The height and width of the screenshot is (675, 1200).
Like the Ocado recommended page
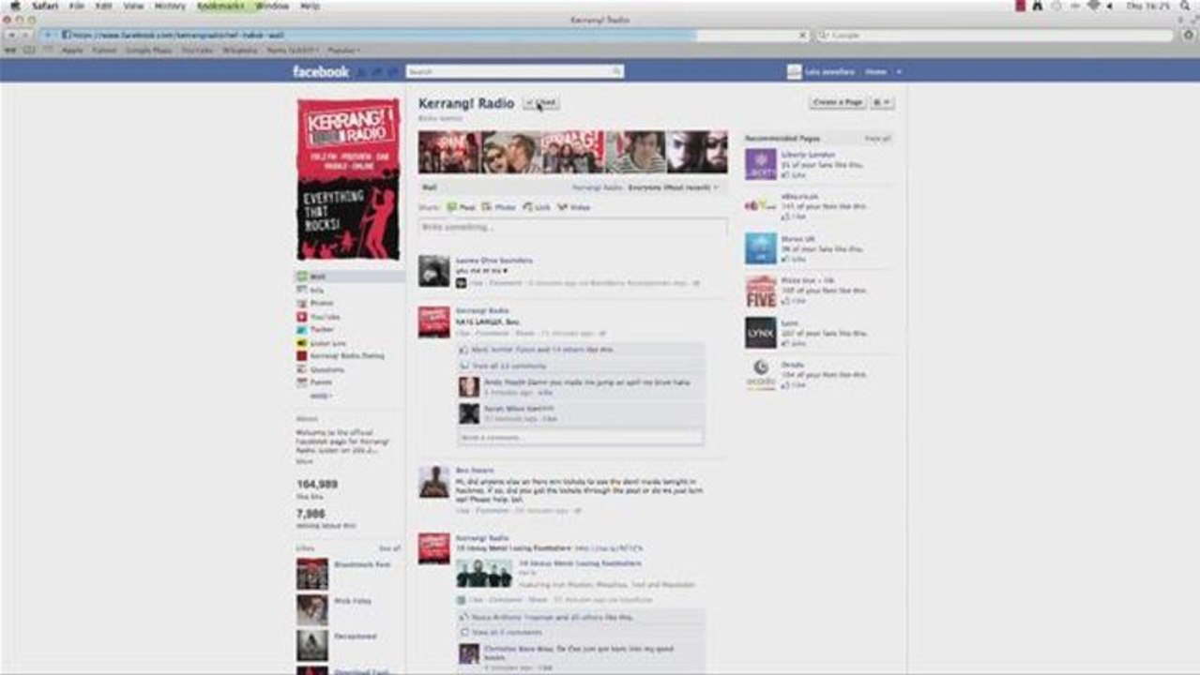tap(794, 385)
